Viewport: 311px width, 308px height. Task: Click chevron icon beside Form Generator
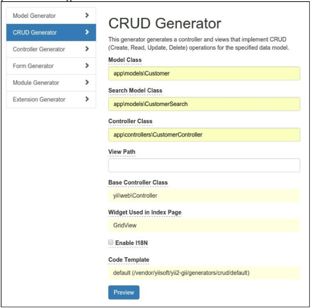tap(87, 65)
